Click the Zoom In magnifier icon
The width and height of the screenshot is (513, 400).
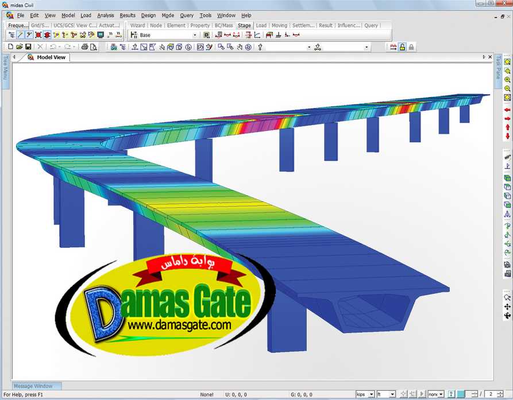[507, 80]
